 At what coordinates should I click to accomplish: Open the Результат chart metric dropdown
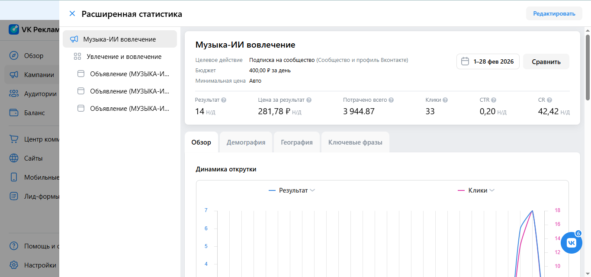coord(312,190)
